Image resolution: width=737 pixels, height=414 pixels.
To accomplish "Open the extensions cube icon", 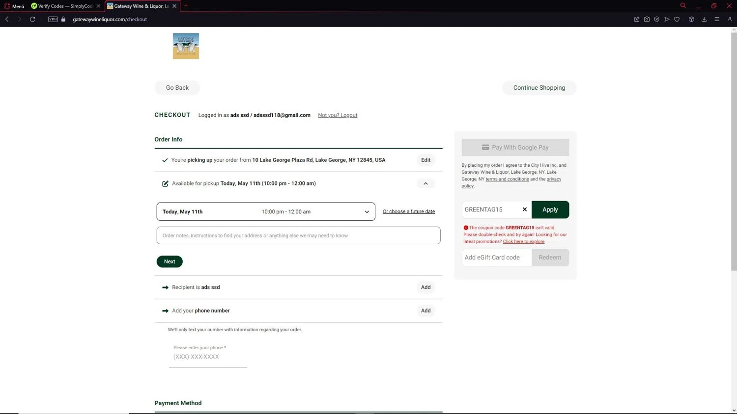I will 691,19.
